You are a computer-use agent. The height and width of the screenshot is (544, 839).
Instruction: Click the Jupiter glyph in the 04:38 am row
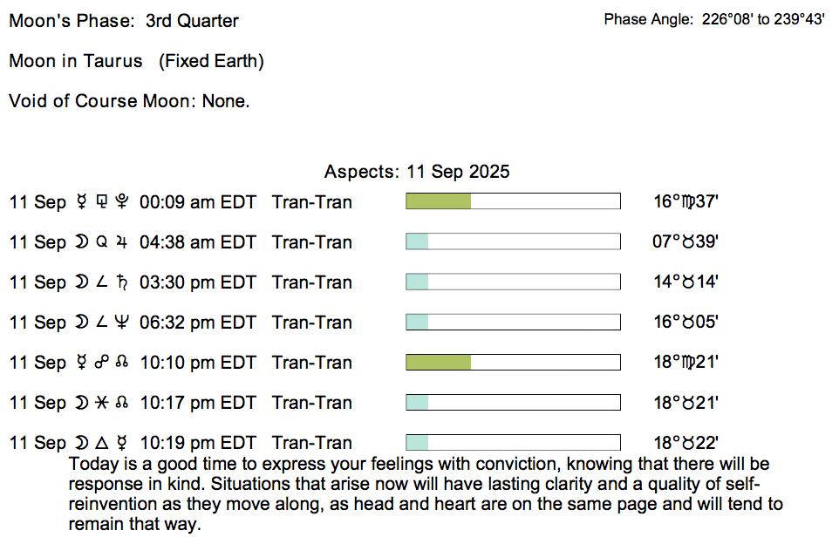pos(122,242)
